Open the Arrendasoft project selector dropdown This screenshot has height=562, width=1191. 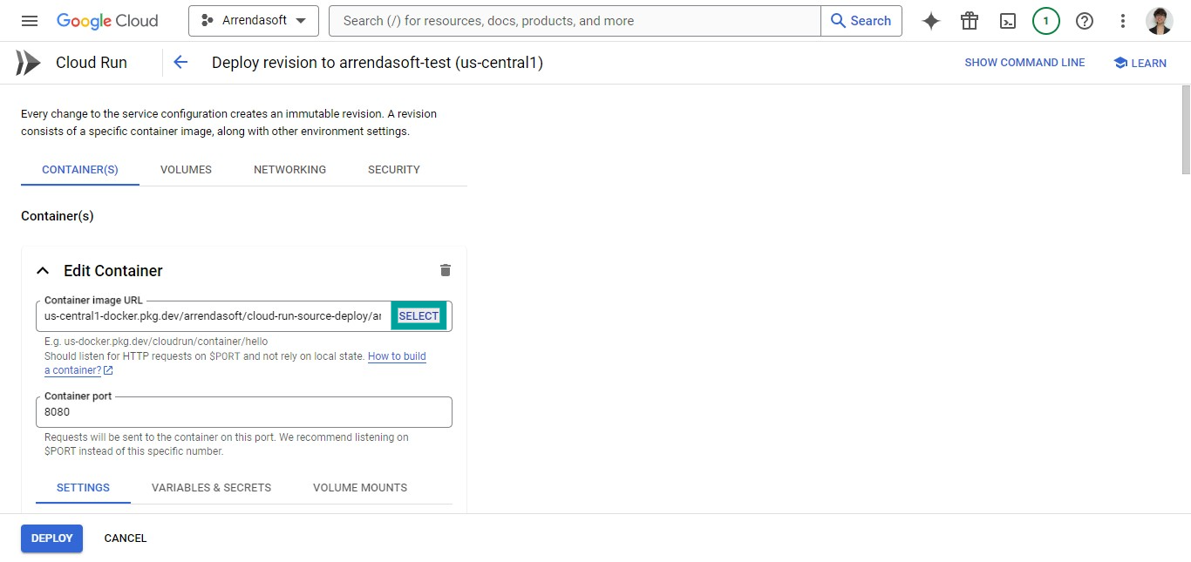[x=254, y=21]
